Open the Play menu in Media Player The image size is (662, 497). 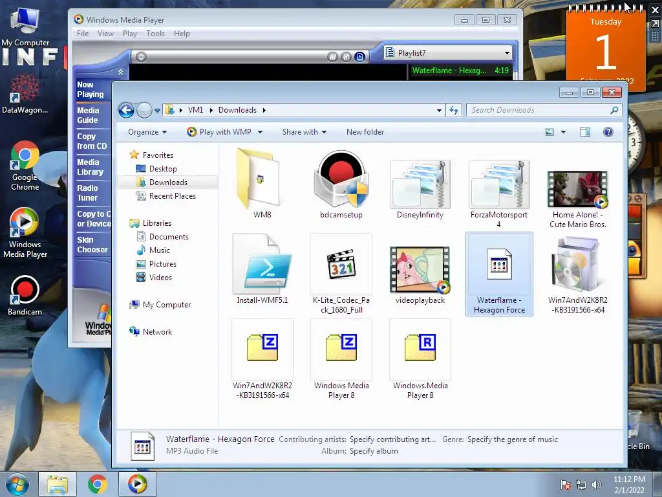129,34
